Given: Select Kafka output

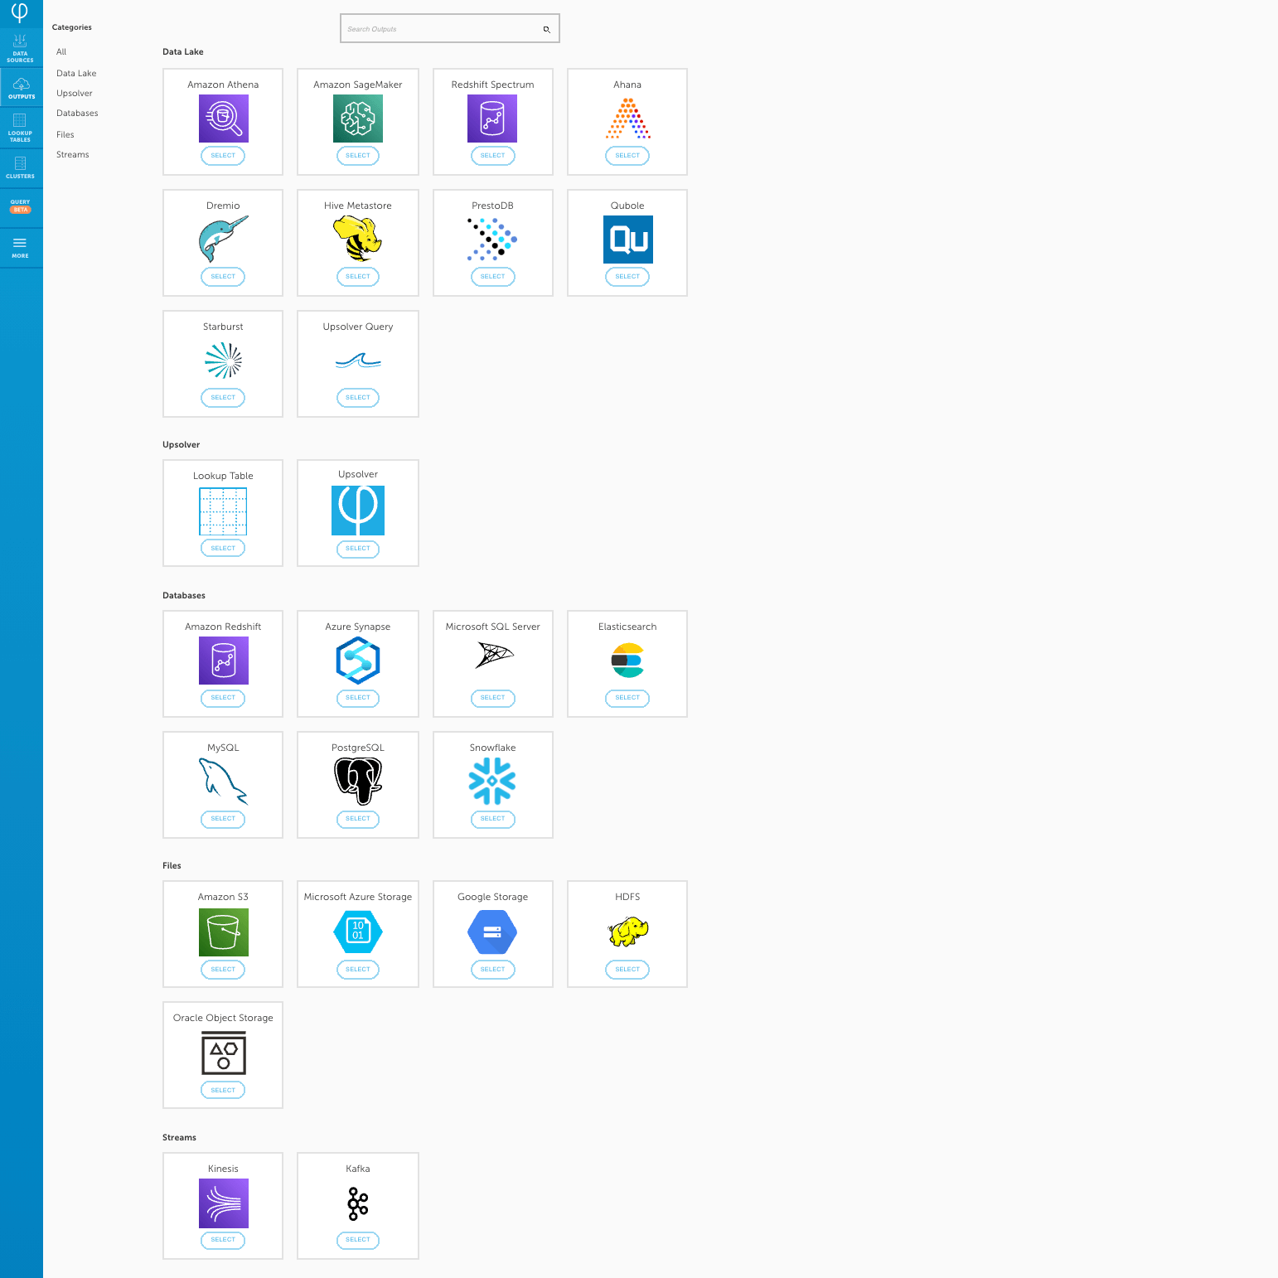Looking at the screenshot, I should tap(358, 1240).
